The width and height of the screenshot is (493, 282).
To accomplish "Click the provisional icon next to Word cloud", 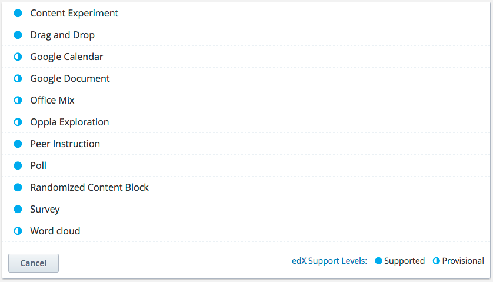I will [x=18, y=231].
